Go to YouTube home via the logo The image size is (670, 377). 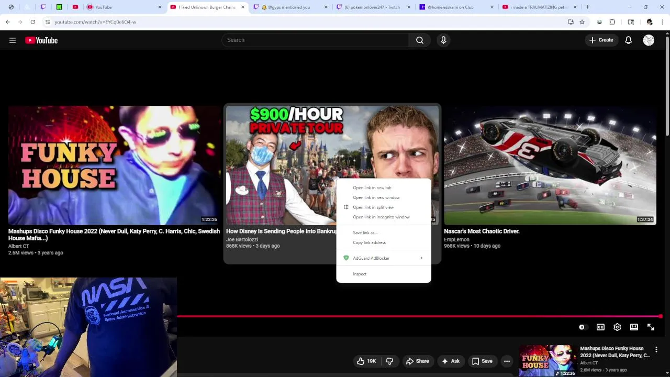tap(41, 40)
